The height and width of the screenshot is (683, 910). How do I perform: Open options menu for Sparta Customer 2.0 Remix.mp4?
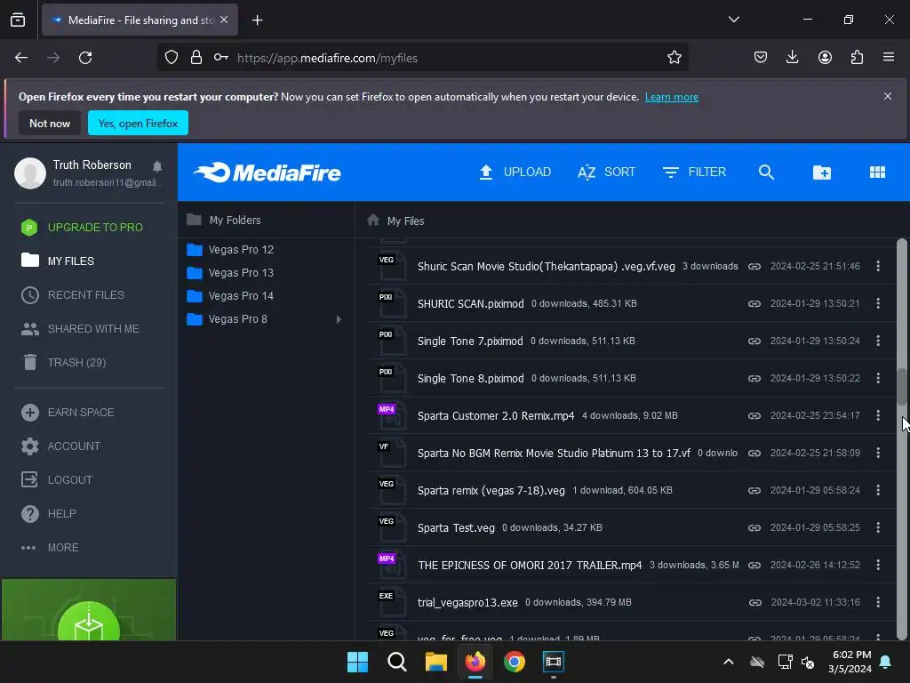click(877, 416)
